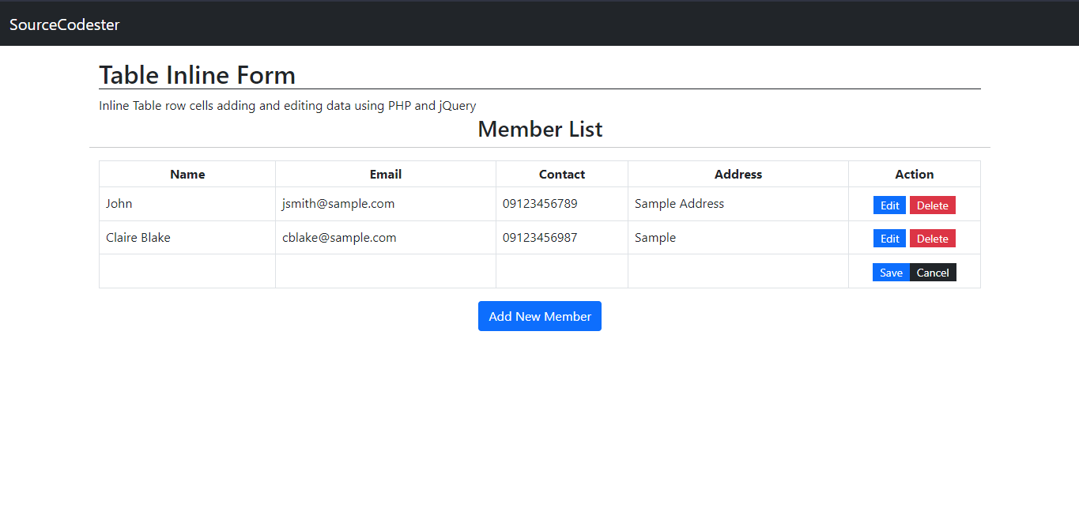The height and width of the screenshot is (531, 1079).
Task: Open the SourceCodester home link
Action: point(64,24)
